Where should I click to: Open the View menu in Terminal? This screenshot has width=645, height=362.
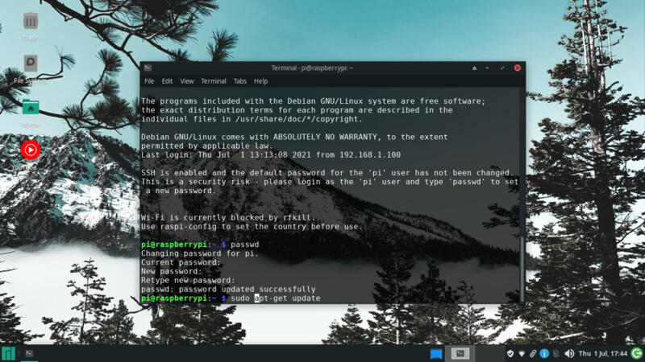pyautogui.click(x=187, y=81)
